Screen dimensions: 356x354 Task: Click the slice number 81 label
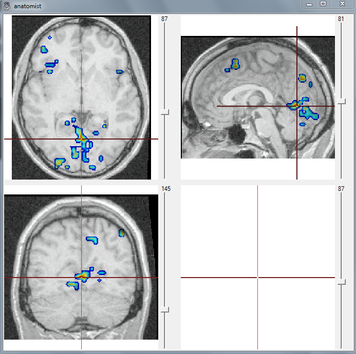tap(341, 19)
